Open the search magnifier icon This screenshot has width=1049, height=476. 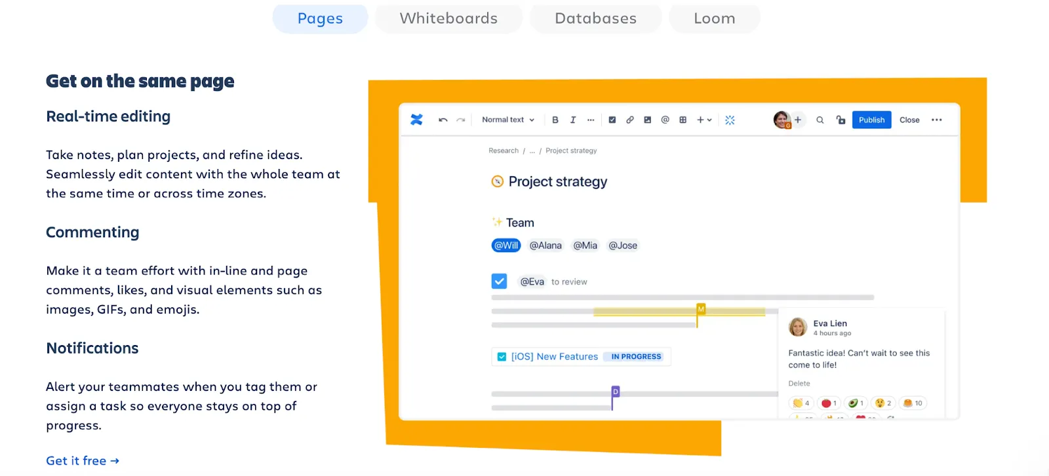820,120
